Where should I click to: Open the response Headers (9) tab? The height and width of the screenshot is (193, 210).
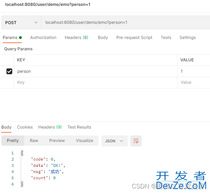50,127
